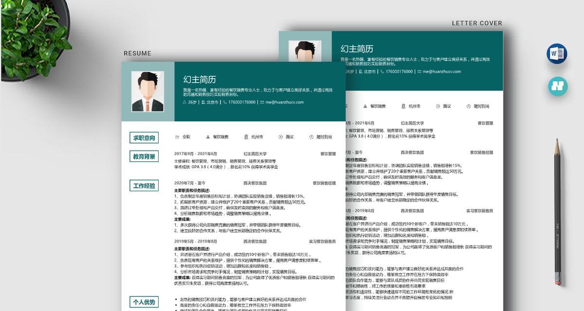Click the me@huanzhucv.com email on letter cover page
The image size is (584, 311).
(442, 71)
